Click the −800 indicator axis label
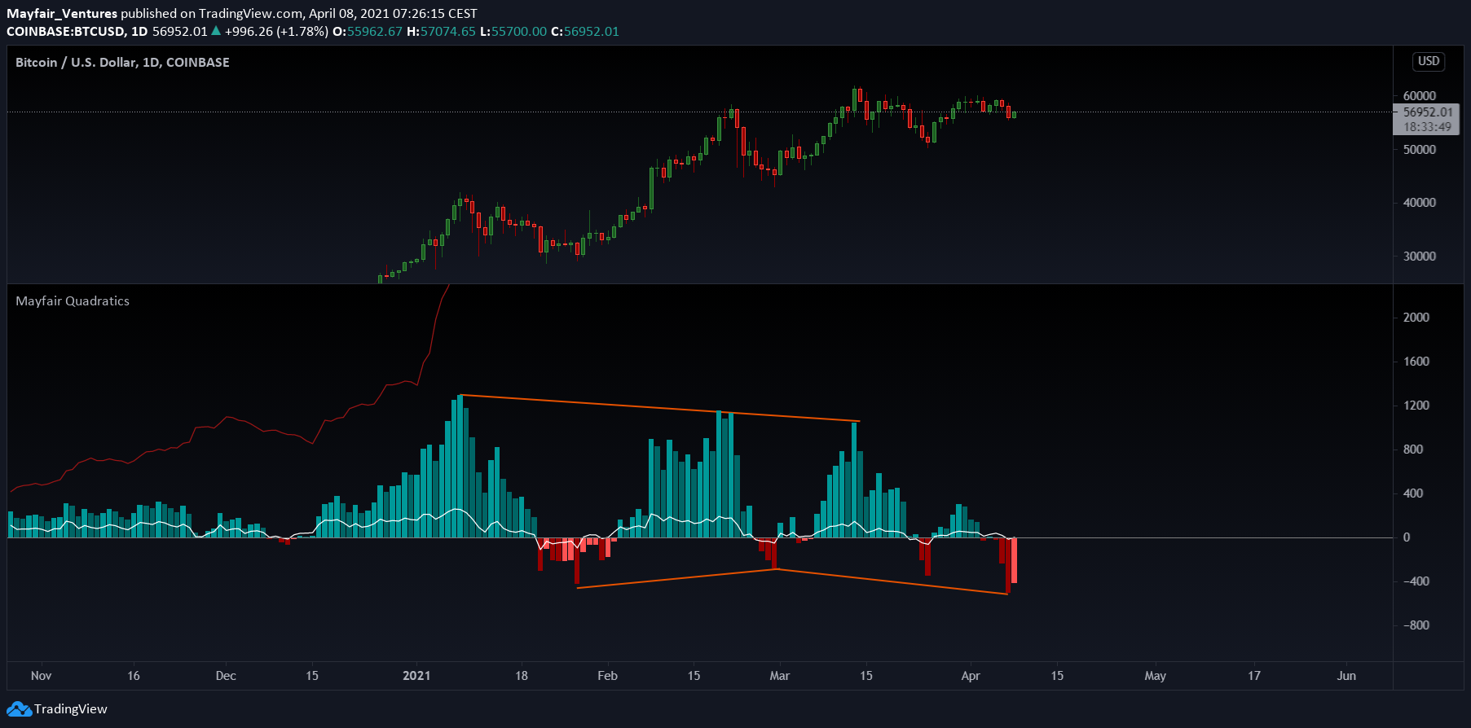Viewport: 1471px width, 728px height. pyautogui.click(x=1416, y=625)
